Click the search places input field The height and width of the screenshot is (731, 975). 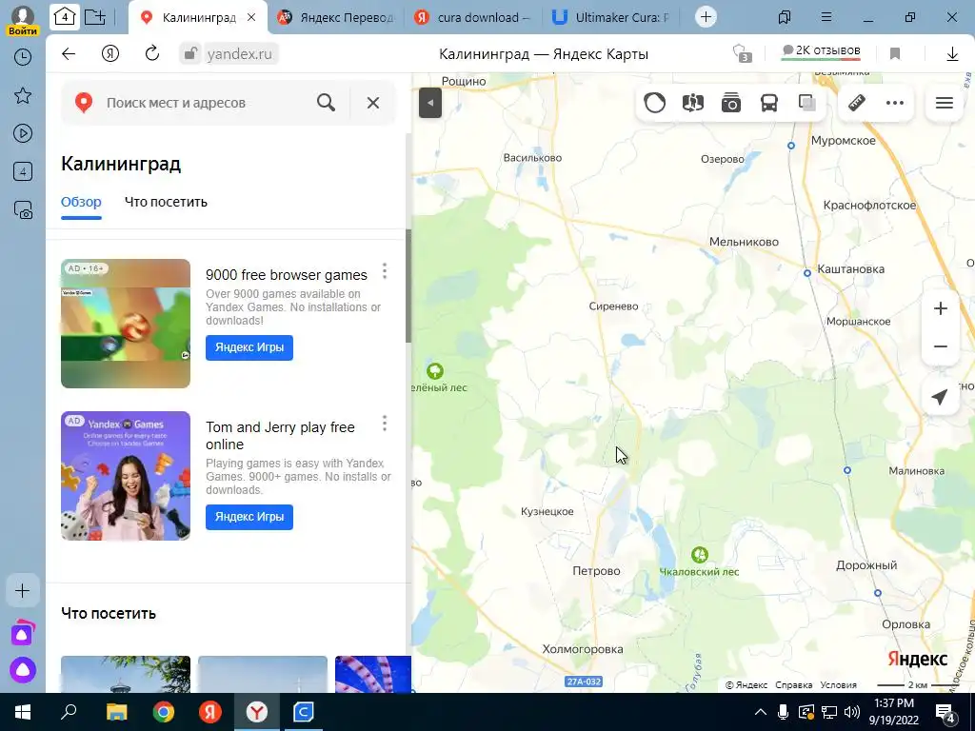click(x=206, y=103)
